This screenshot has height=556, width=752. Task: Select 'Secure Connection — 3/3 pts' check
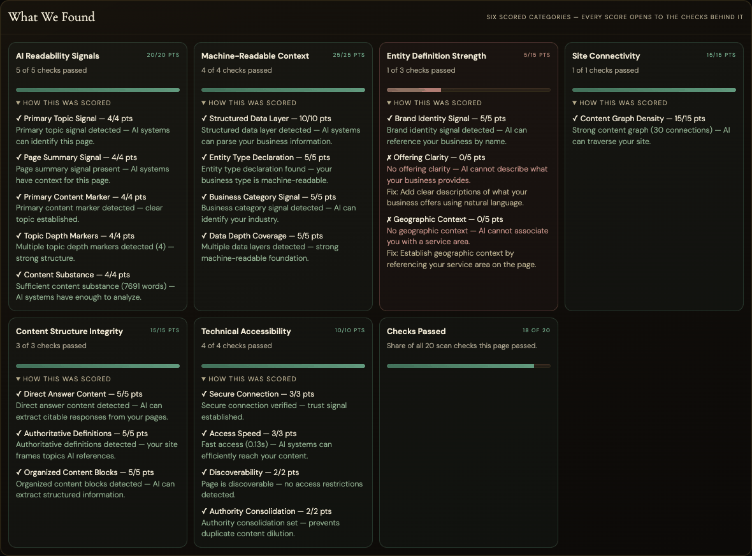coord(258,394)
